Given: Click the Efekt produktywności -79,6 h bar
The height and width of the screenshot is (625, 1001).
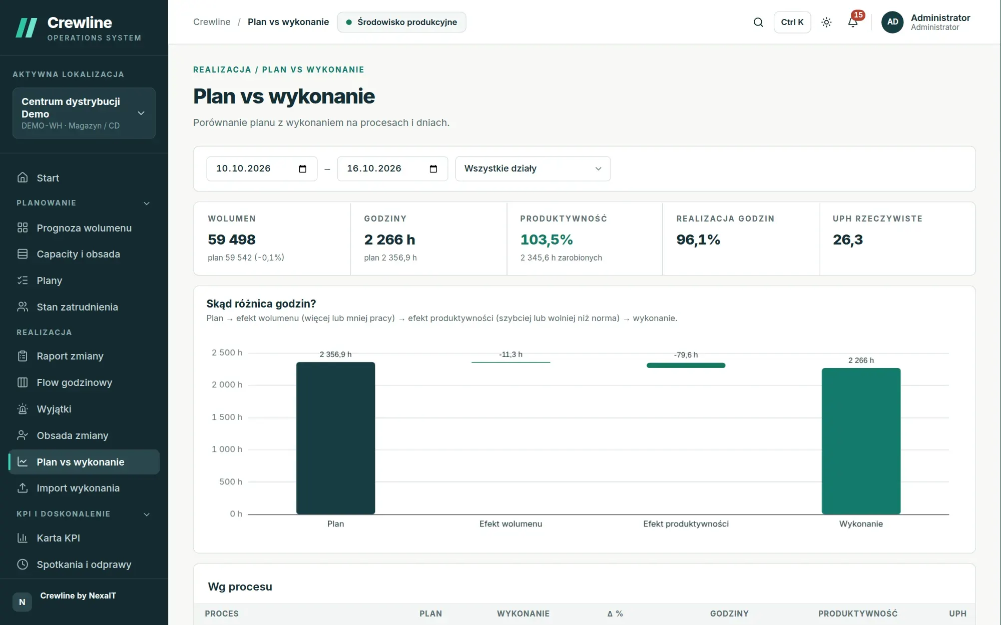Looking at the screenshot, I should [x=686, y=365].
